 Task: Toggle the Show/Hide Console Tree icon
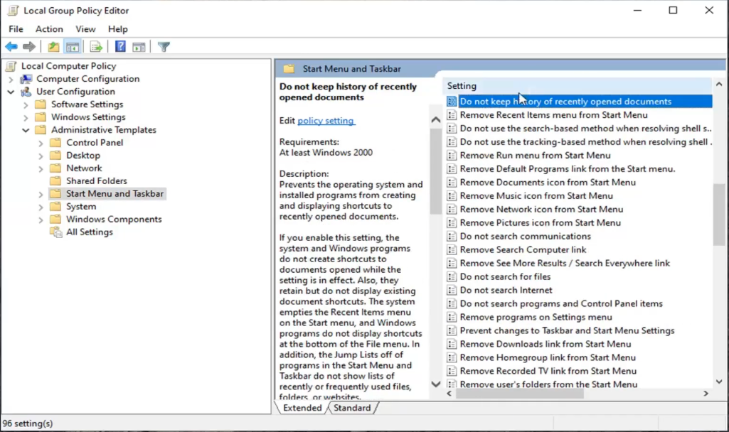coord(73,46)
